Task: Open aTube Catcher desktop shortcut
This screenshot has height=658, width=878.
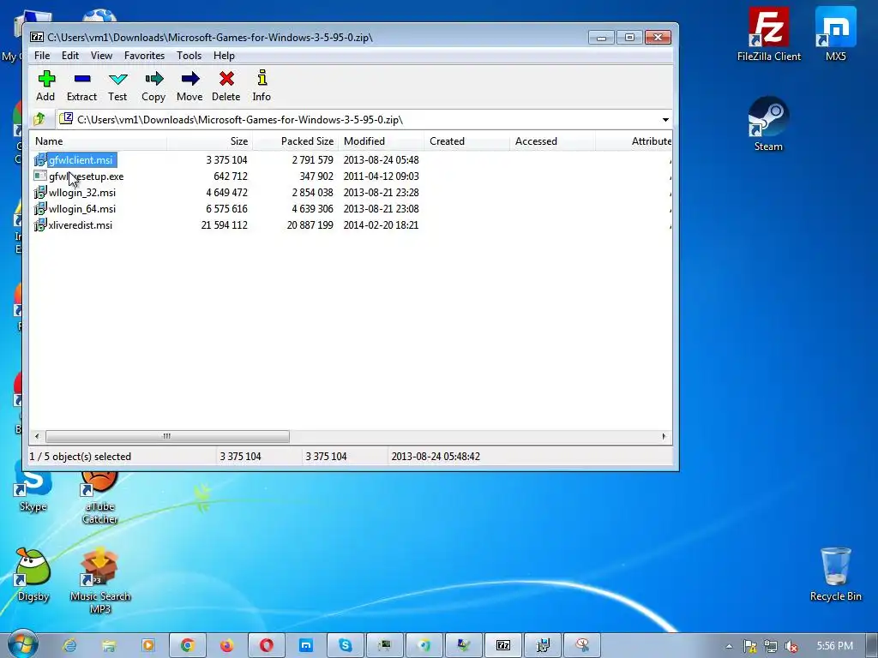Action: coord(99,497)
